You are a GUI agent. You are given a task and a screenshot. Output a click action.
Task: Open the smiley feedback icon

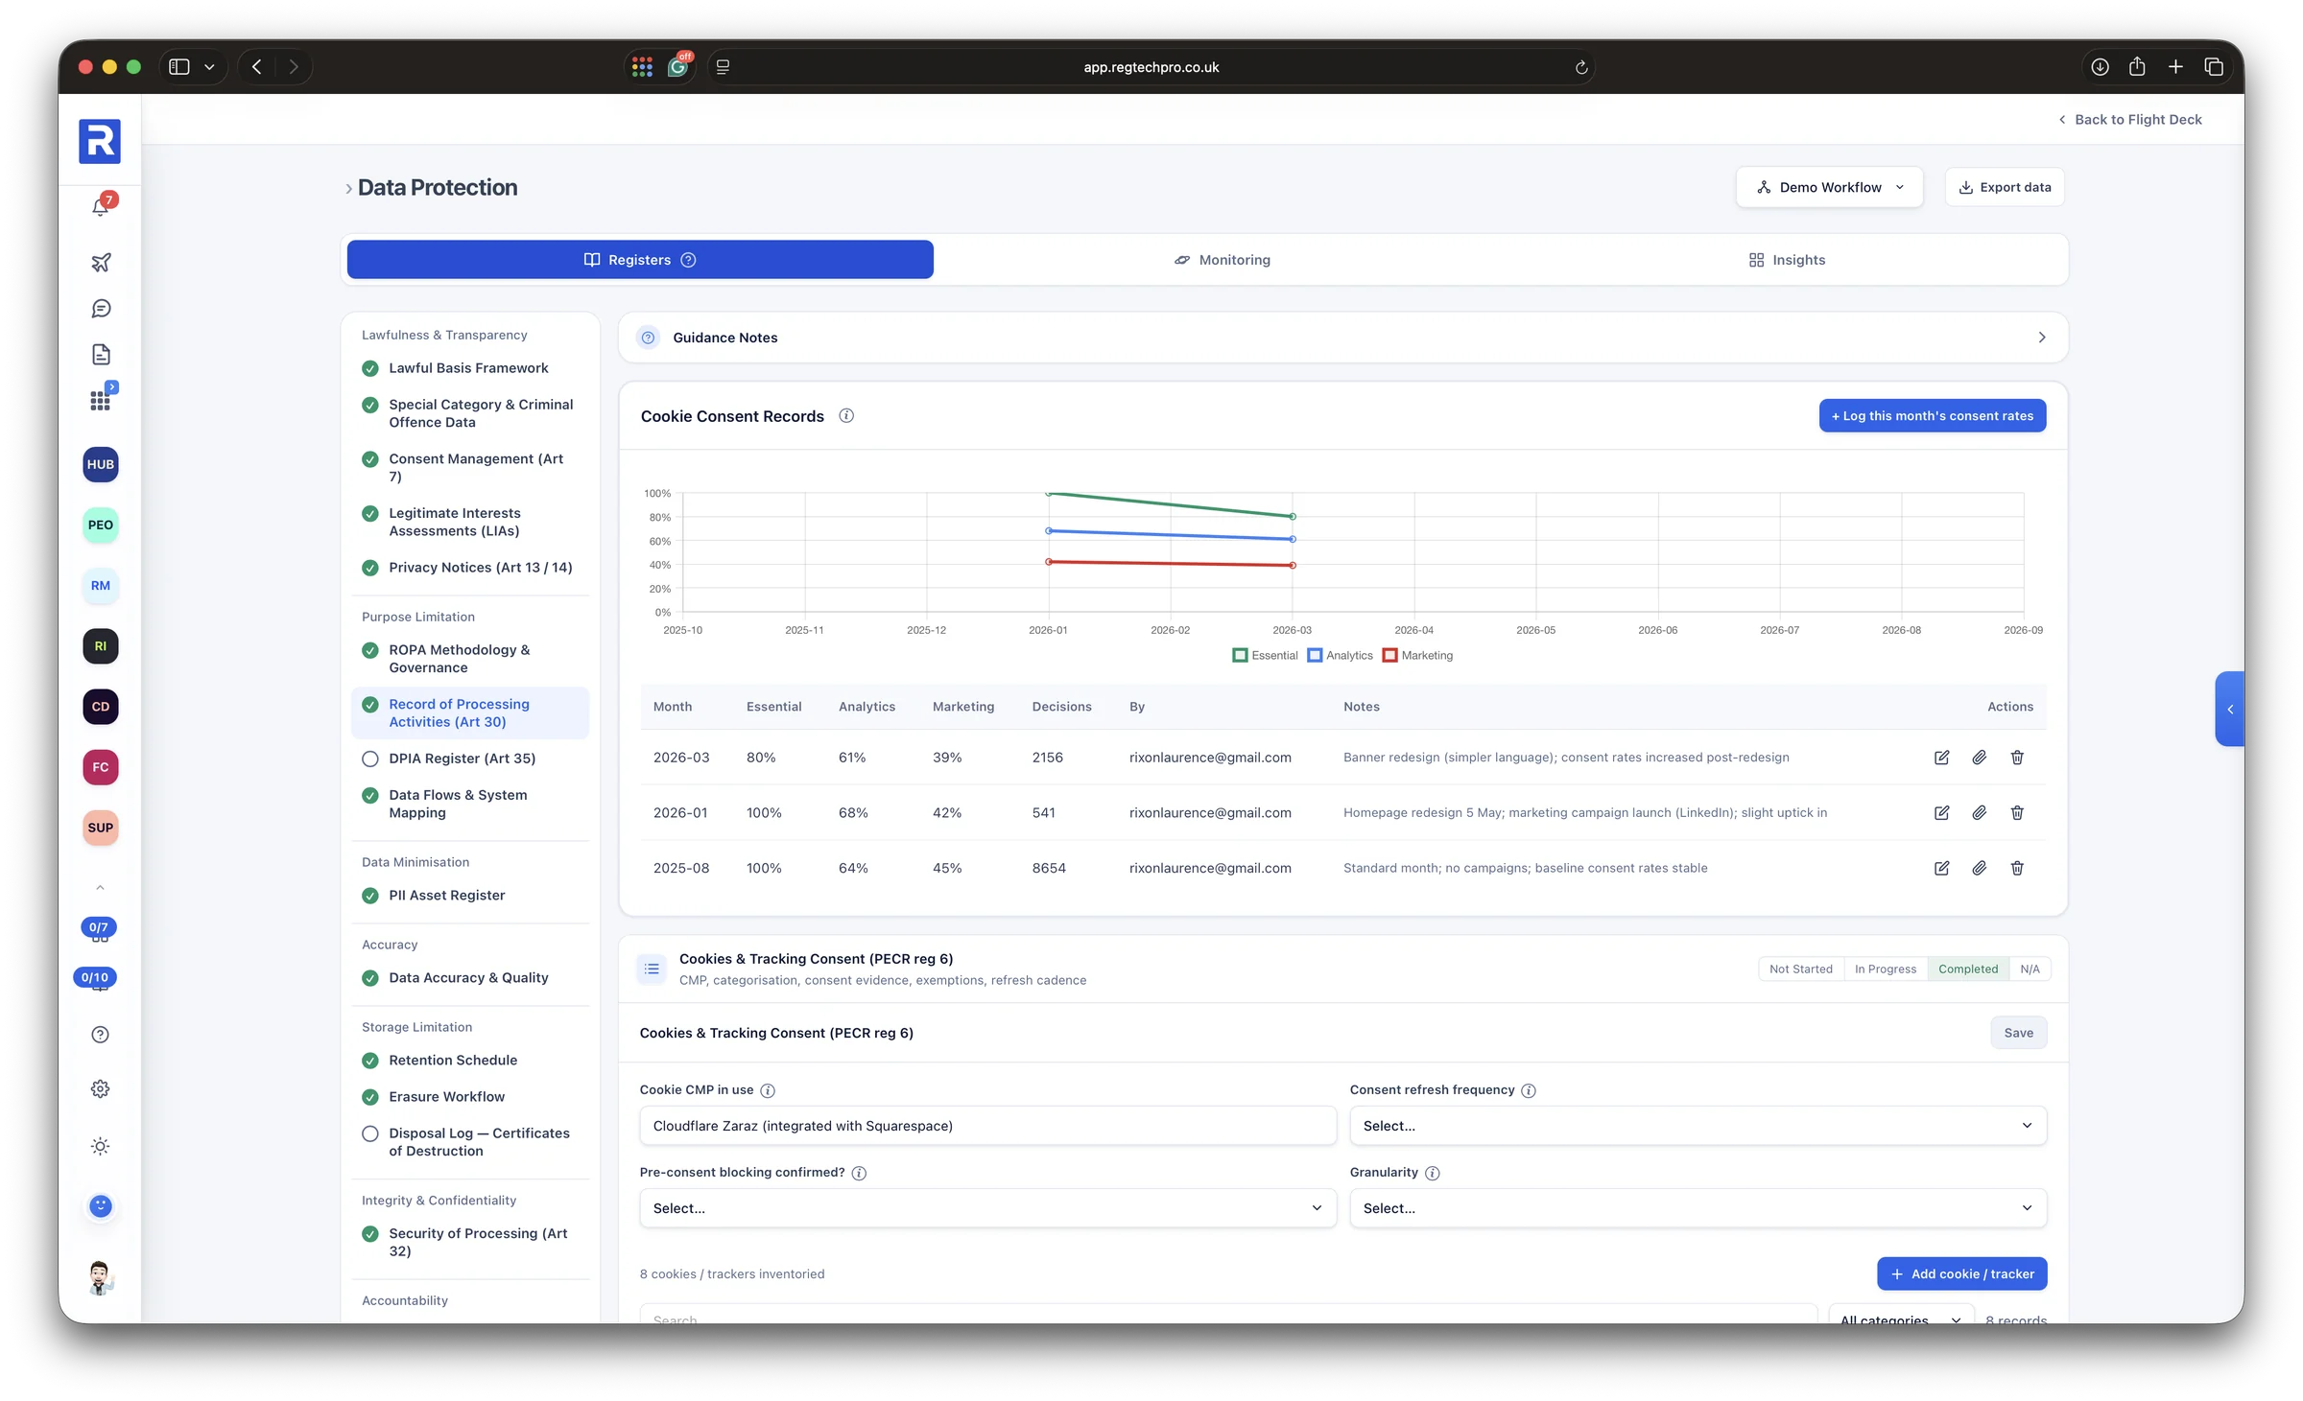[x=101, y=1206]
